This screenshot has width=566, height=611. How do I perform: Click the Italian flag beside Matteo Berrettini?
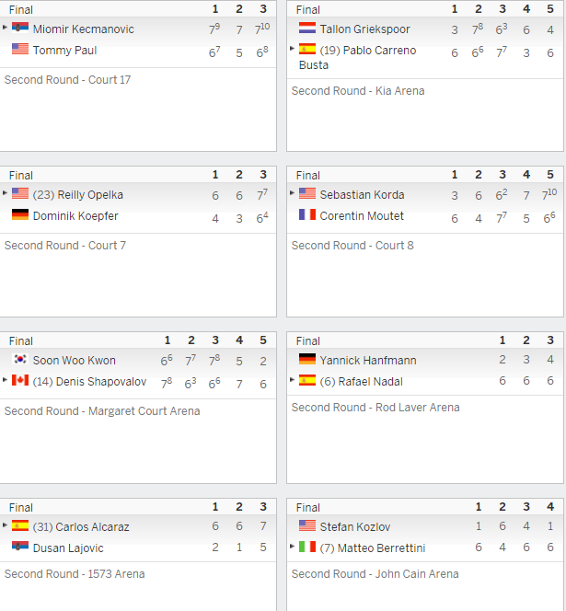coord(307,547)
